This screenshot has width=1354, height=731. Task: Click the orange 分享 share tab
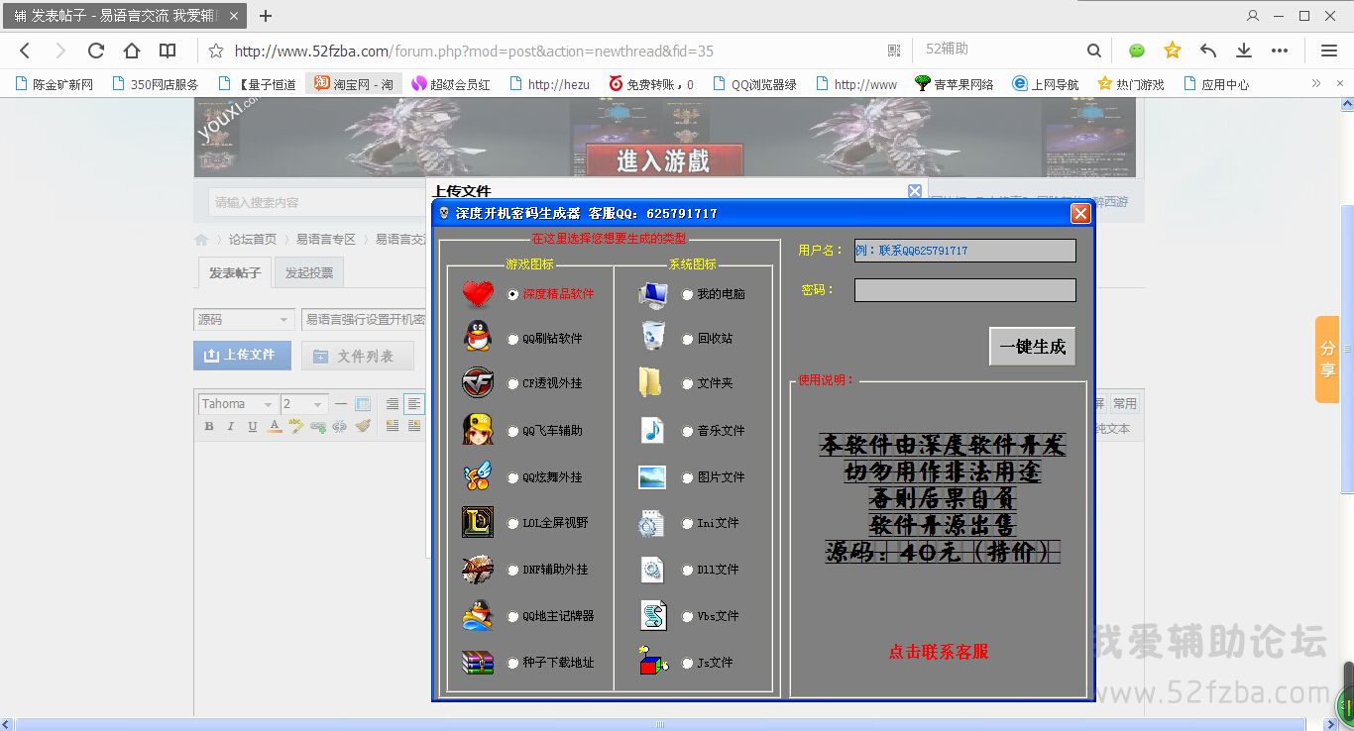[1327, 359]
